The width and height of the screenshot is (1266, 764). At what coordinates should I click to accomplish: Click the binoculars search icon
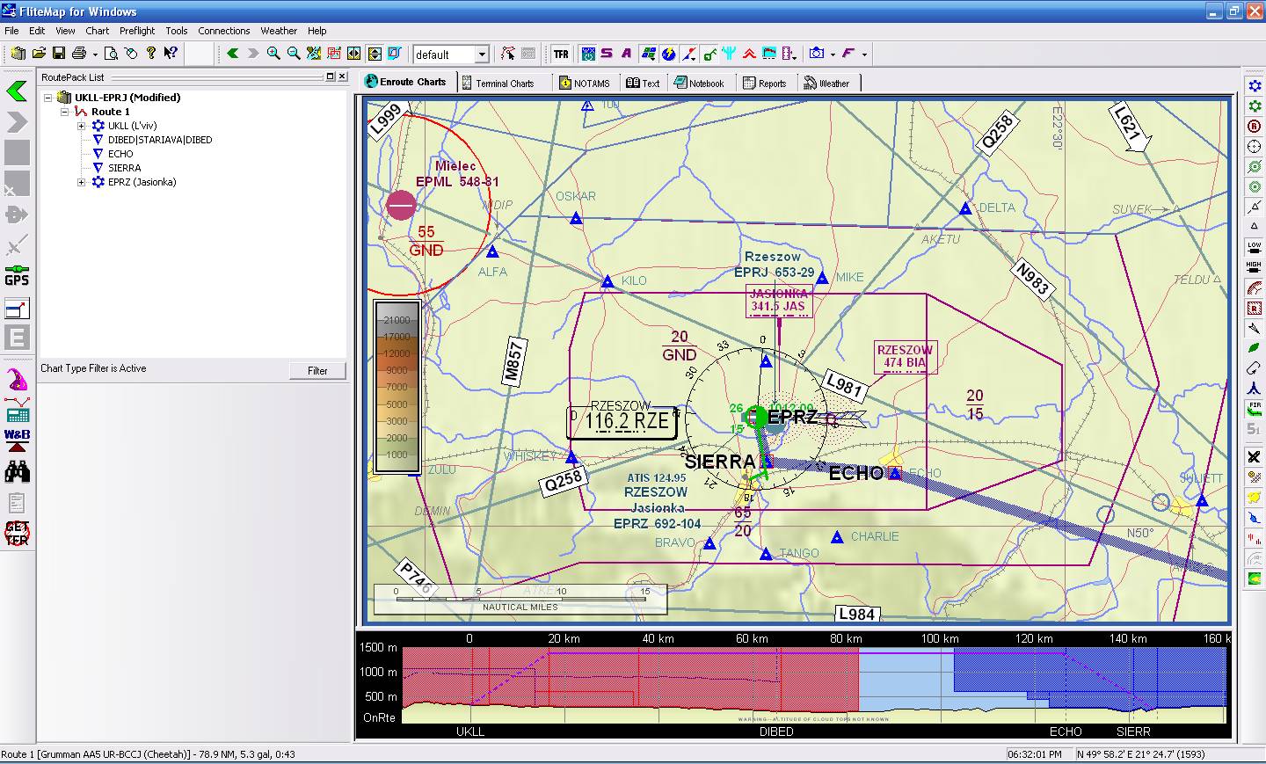(17, 472)
